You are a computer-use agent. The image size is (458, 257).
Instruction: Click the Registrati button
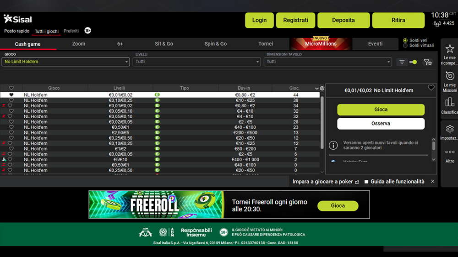(295, 20)
